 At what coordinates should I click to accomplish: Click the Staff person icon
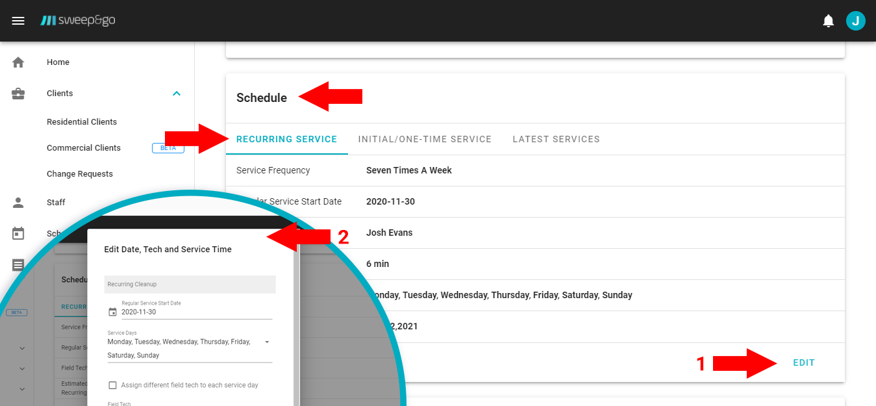tap(18, 203)
